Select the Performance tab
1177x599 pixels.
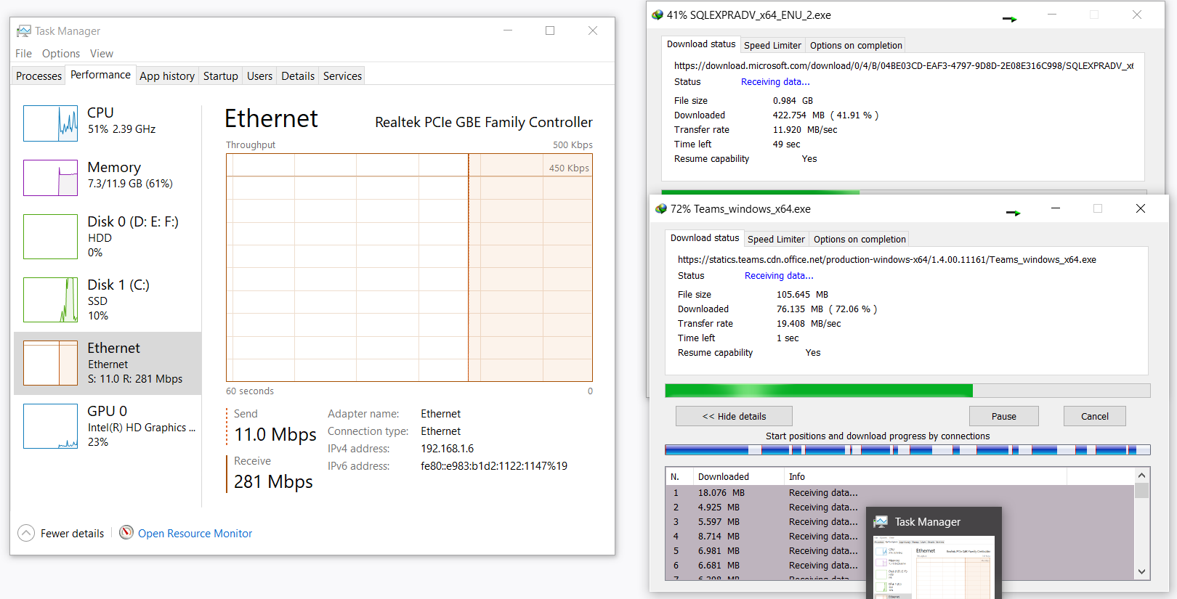(x=100, y=75)
